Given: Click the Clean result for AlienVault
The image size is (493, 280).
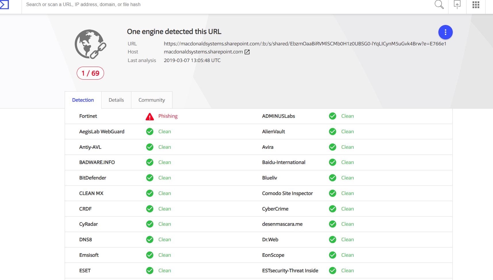Looking at the screenshot, I should [x=347, y=132].
